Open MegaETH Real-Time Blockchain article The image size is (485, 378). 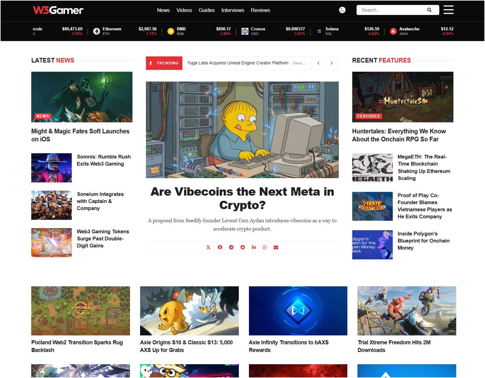(424, 167)
